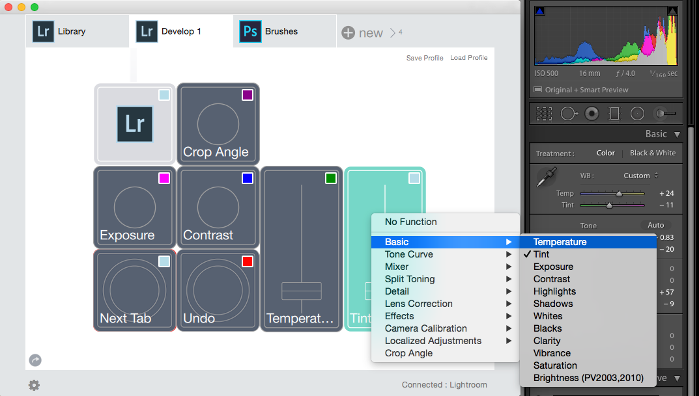Click light blue swatch on Tint tile

click(414, 178)
